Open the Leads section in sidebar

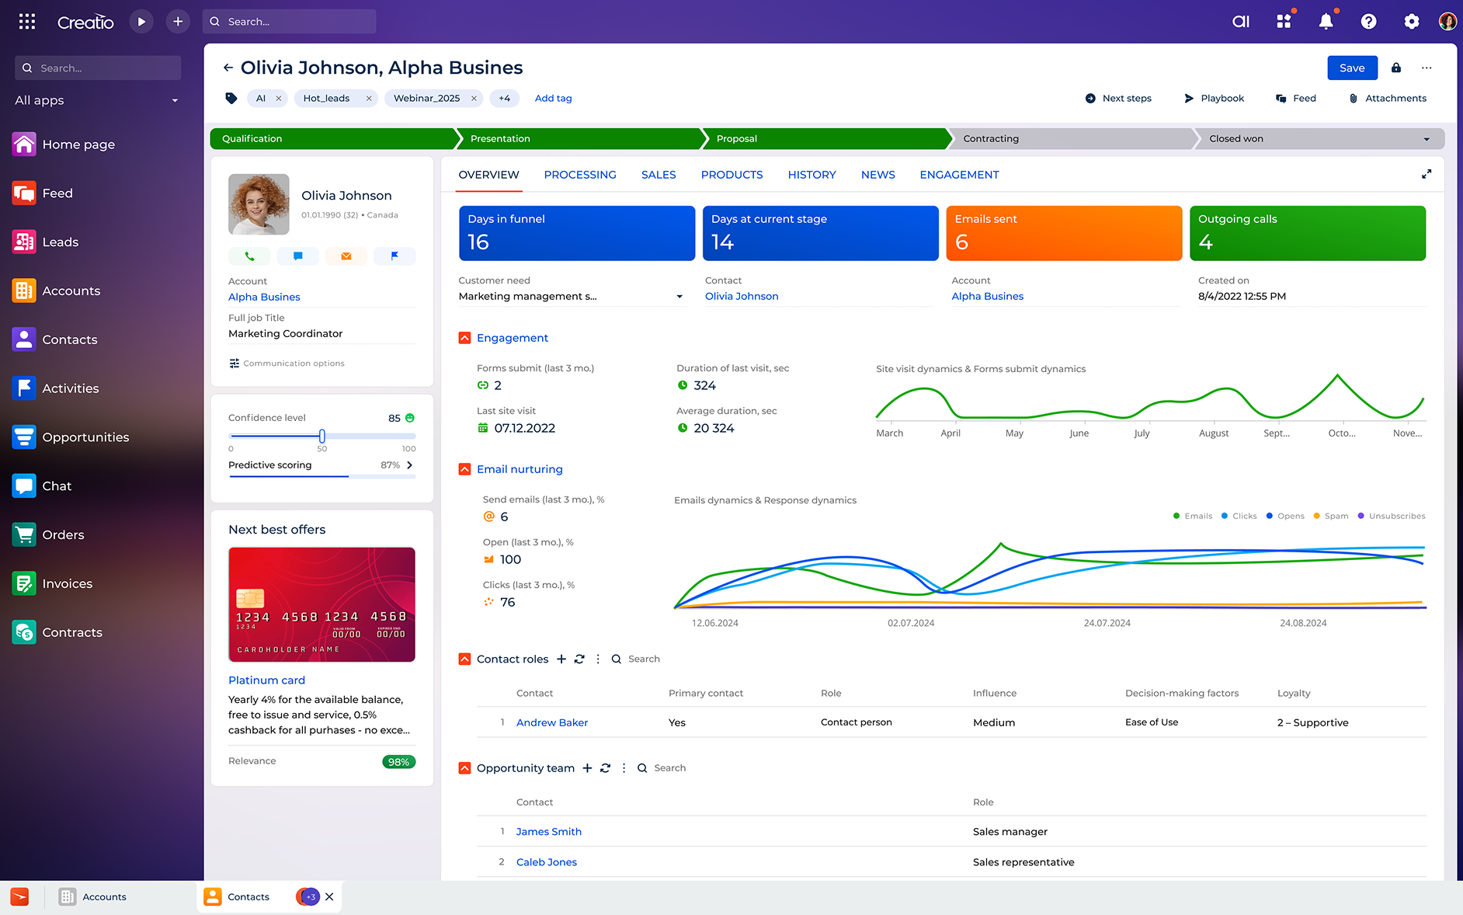coord(60,242)
